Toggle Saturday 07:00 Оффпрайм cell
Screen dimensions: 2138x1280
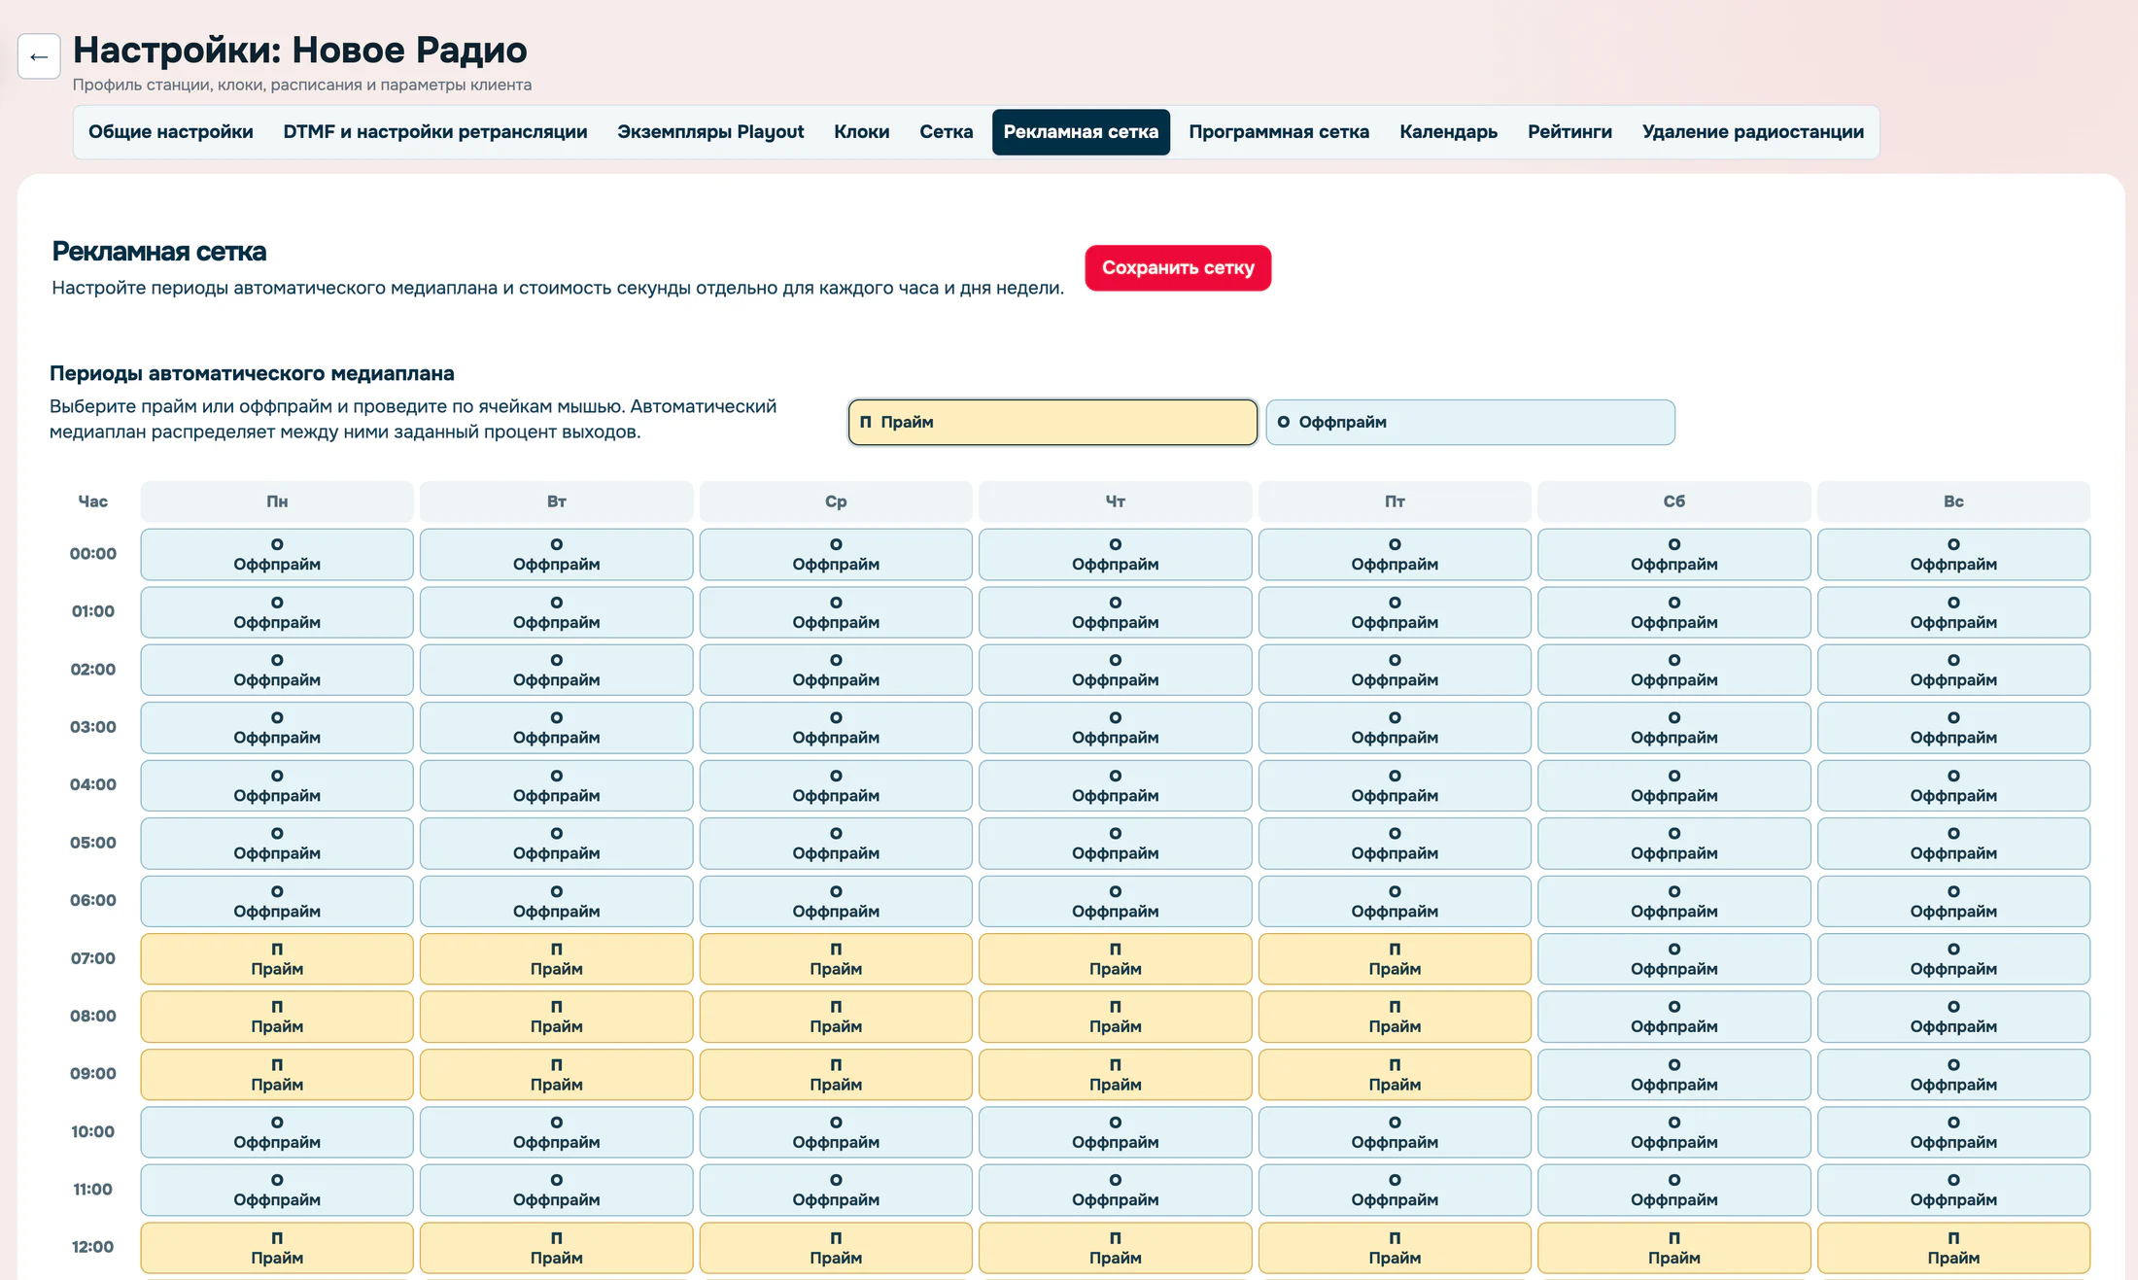pyautogui.click(x=1674, y=959)
